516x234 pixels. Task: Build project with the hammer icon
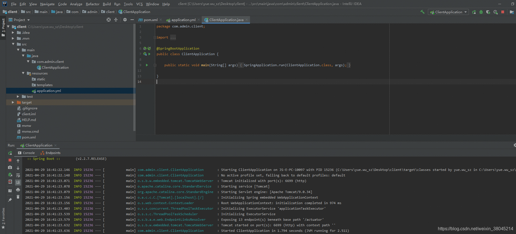click(422, 12)
